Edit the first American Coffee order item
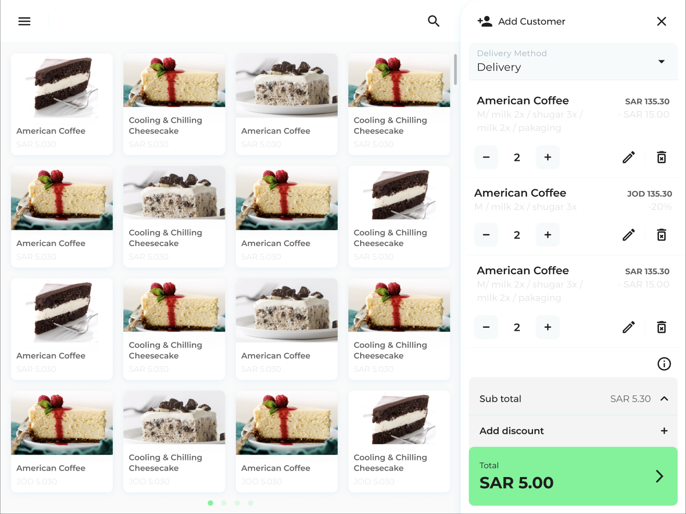Viewport: 686px width, 514px height. (x=629, y=157)
